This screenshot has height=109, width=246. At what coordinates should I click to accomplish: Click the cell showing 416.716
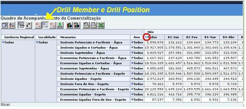coord(174,94)
